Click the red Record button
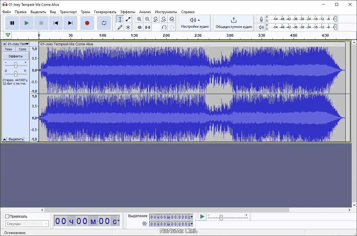 tap(87, 23)
